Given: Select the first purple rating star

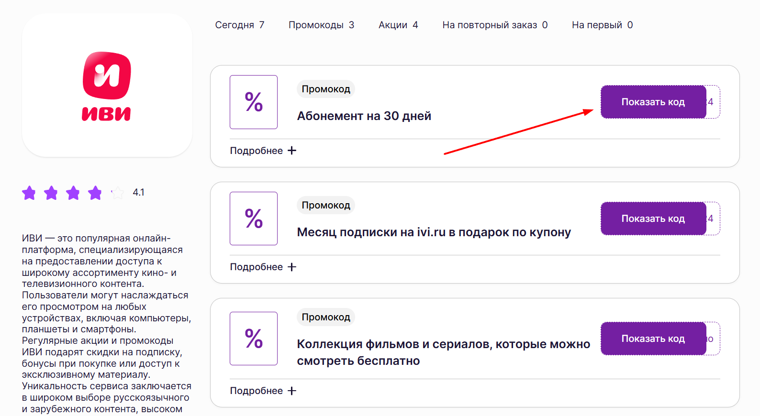Looking at the screenshot, I should 29,193.
